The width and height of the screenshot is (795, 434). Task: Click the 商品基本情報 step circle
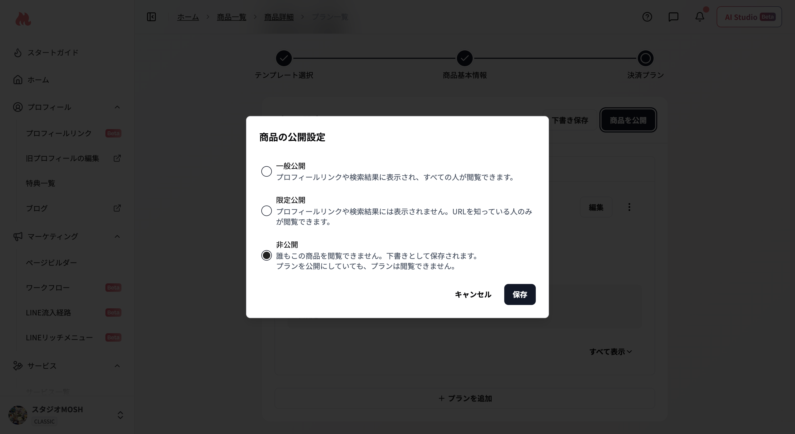pyautogui.click(x=465, y=58)
